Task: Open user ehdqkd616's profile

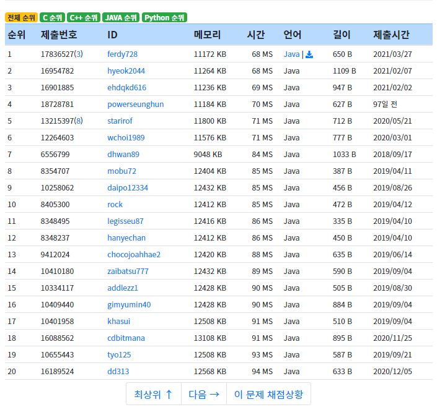Action: 126,88
